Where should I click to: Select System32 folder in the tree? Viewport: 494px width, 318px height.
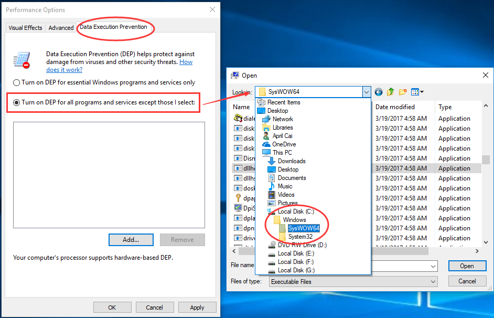tap(300, 237)
